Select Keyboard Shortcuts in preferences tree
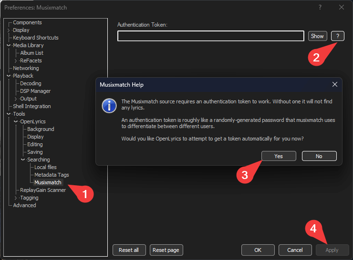 (36, 38)
